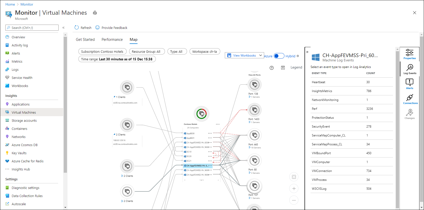Open the W3CIISLog event row
424x210 pixels.
352,188
